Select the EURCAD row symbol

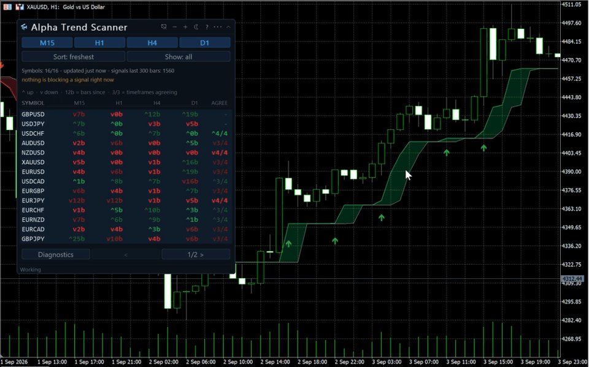click(x=33, y=229)
